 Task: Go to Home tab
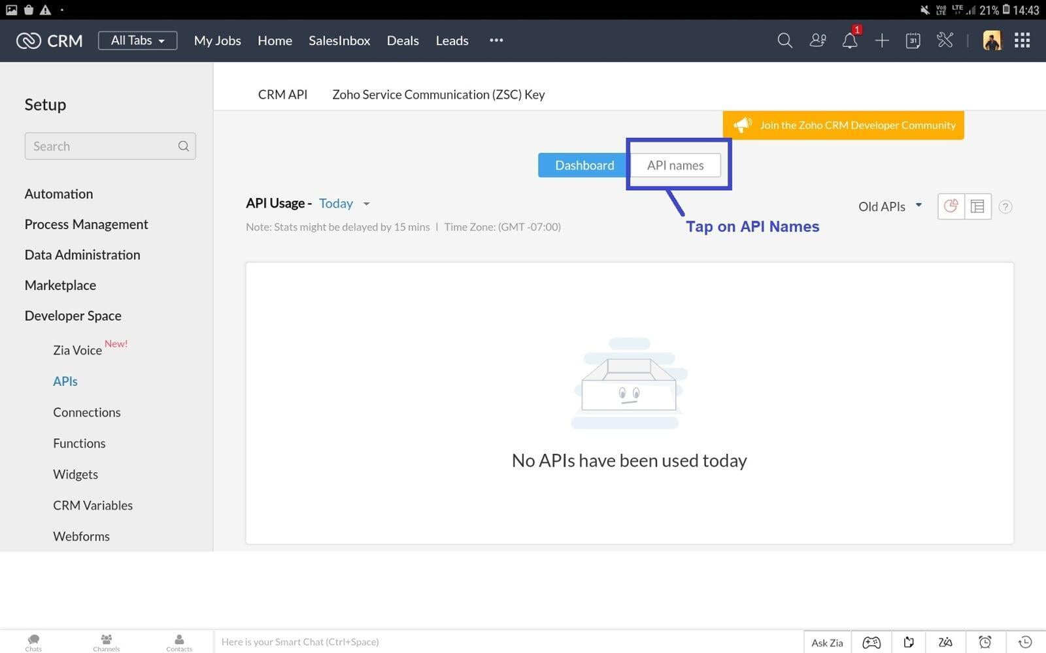coord(275,40)
